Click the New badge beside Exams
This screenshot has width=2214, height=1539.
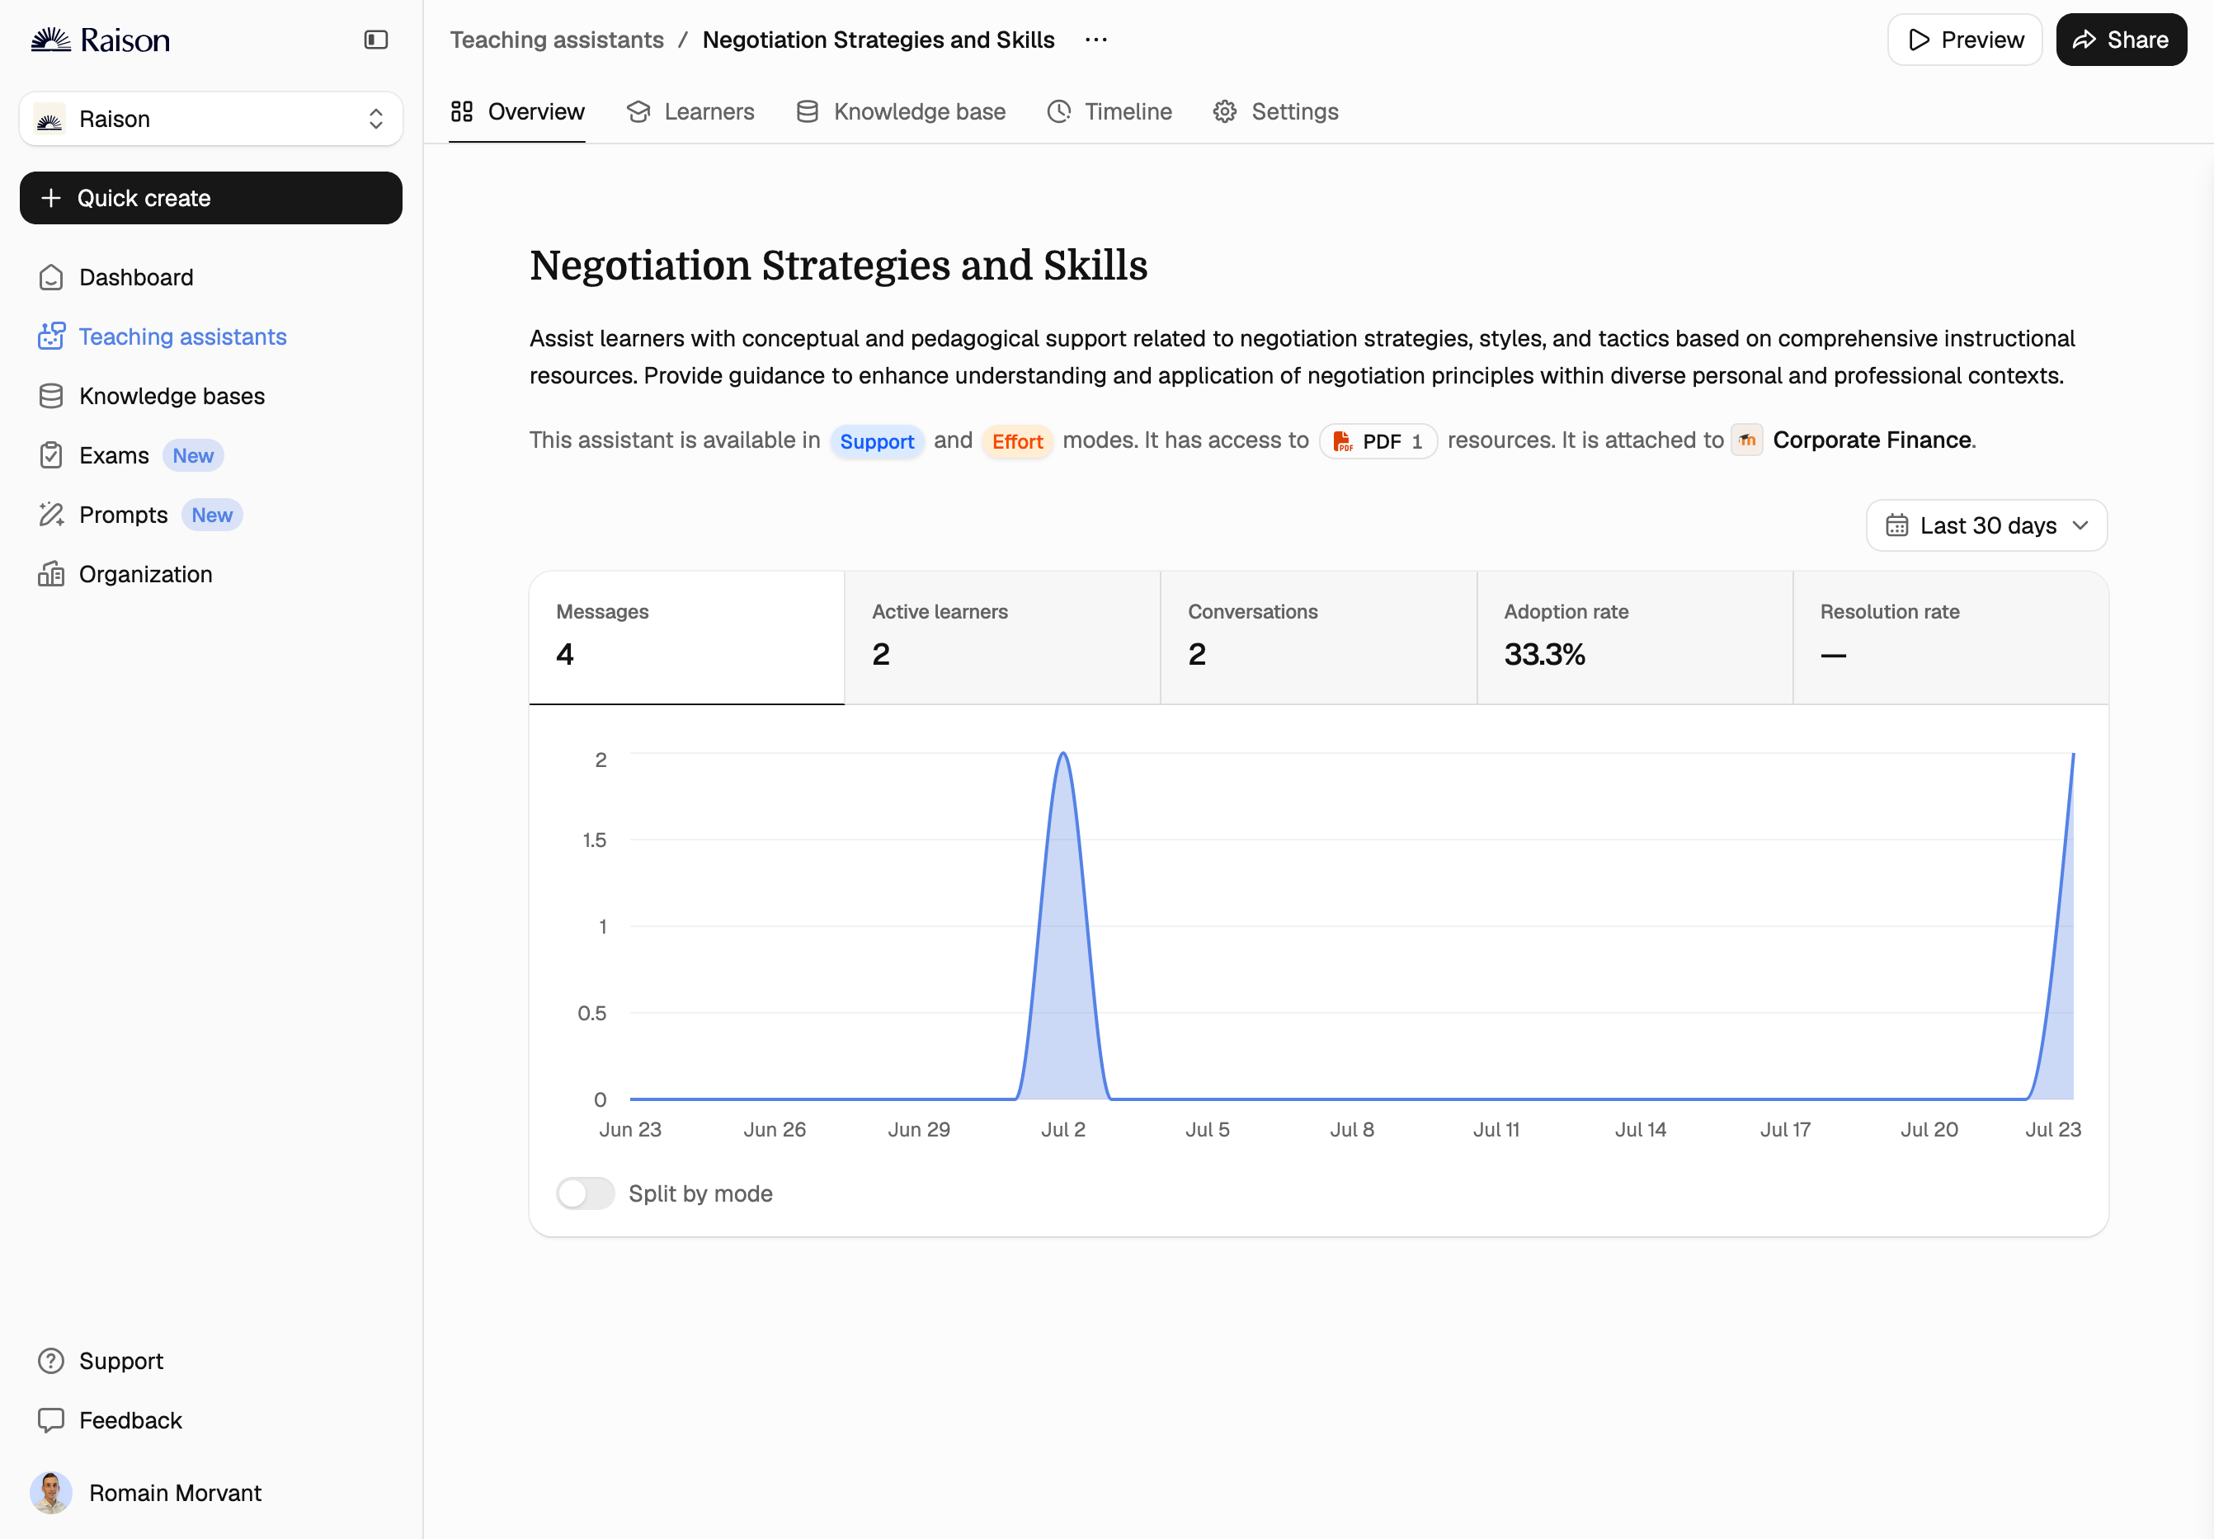click(x=193, y=456)
